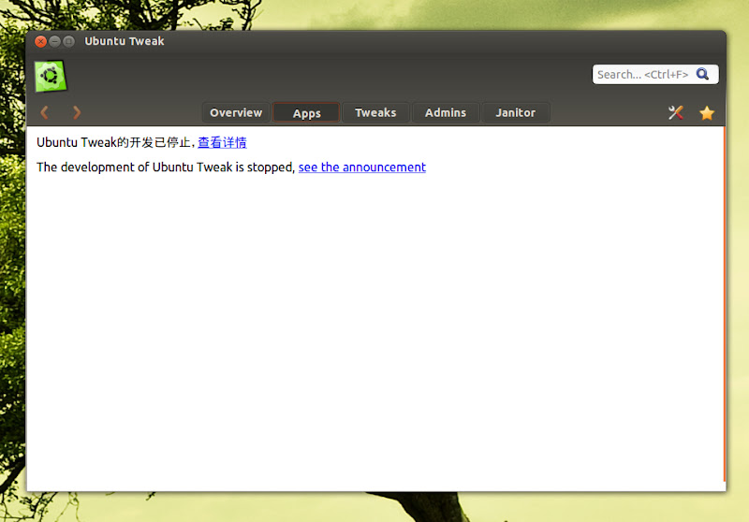Follow the Chinese 查看详情 link
Screen dimensions: 749x522
pos(222,142)
